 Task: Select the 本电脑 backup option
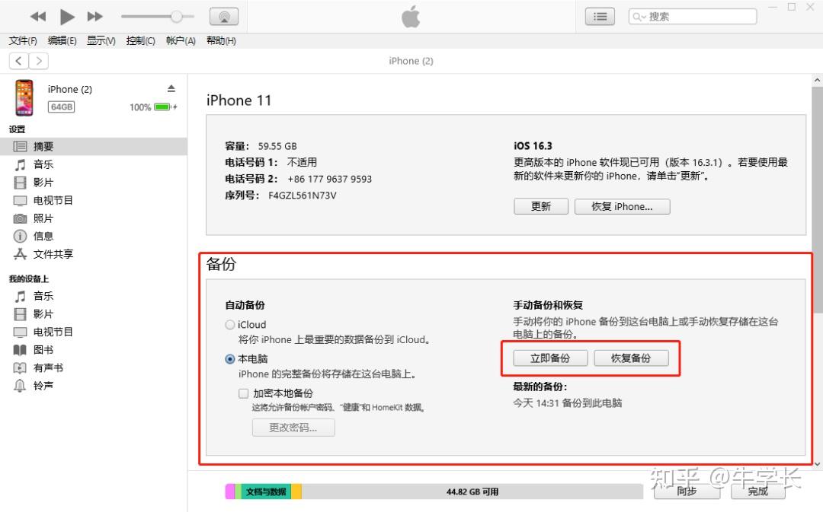point(229,358)
